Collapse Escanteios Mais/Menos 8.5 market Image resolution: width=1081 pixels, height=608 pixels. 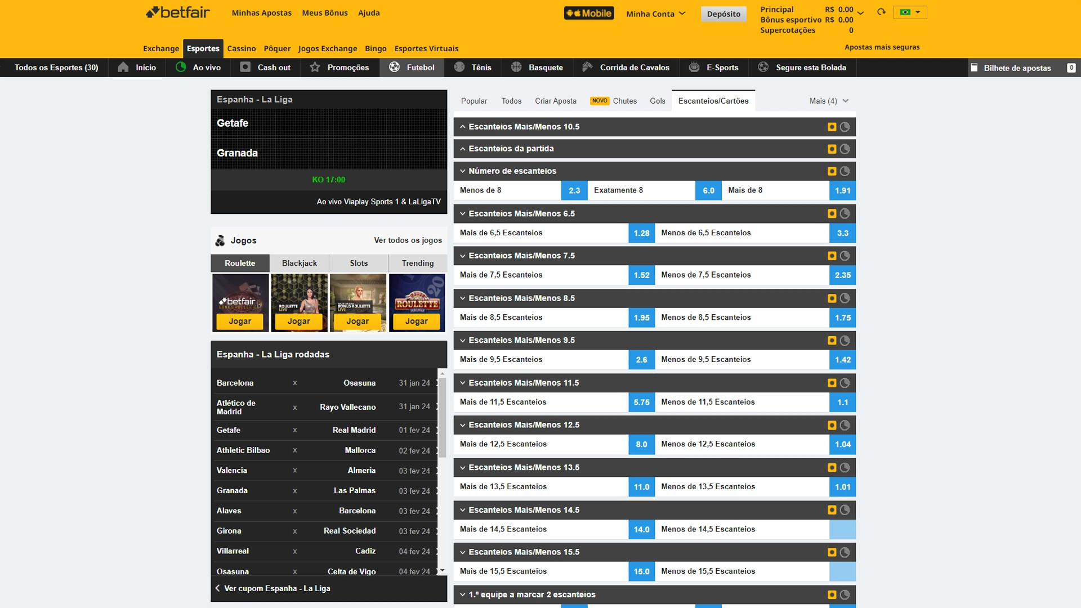[x=521, y=298]
